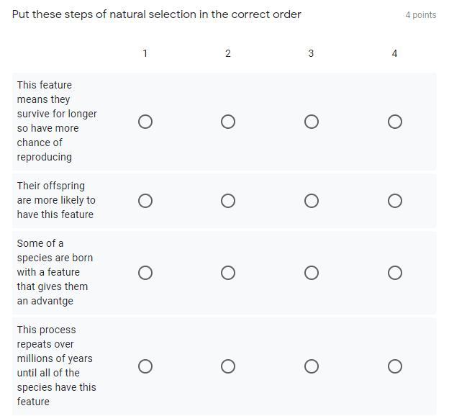
Task: Mark 'Their offspring' row as step 1
Action: [x=145, y=201]
